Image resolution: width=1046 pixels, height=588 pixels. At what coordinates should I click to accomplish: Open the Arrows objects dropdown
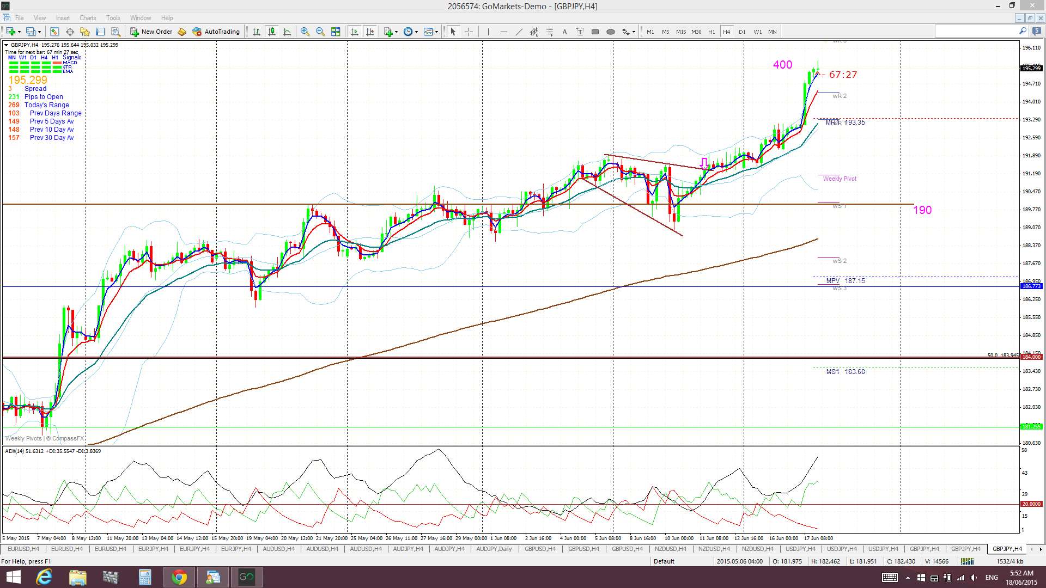coord(629,32)
